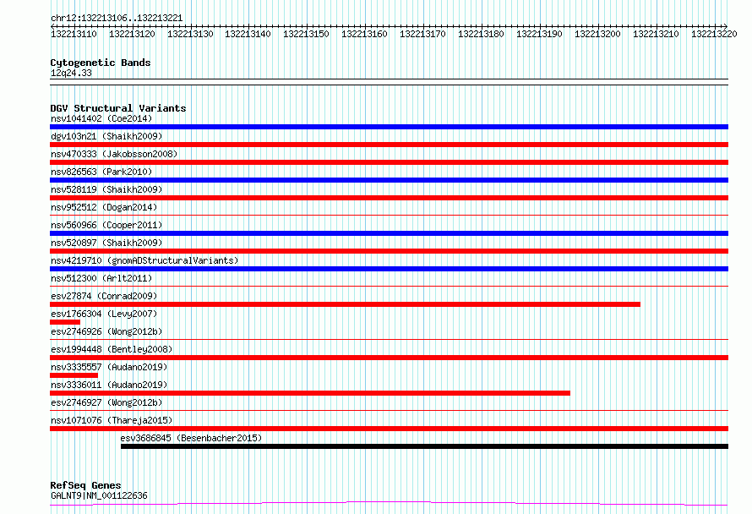Open nsv4219710 (gnomADStructuralVariants) label
Viewport: 752px width, 514px height.
point(144,260)
